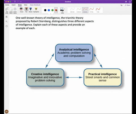Open the comments icon near Share
Viewport: 136px width, 114px height.
point(121,5)
